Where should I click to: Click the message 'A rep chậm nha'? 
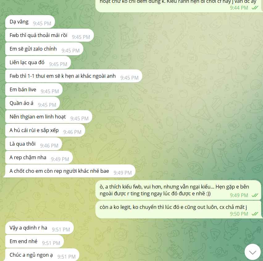(39, 158)
